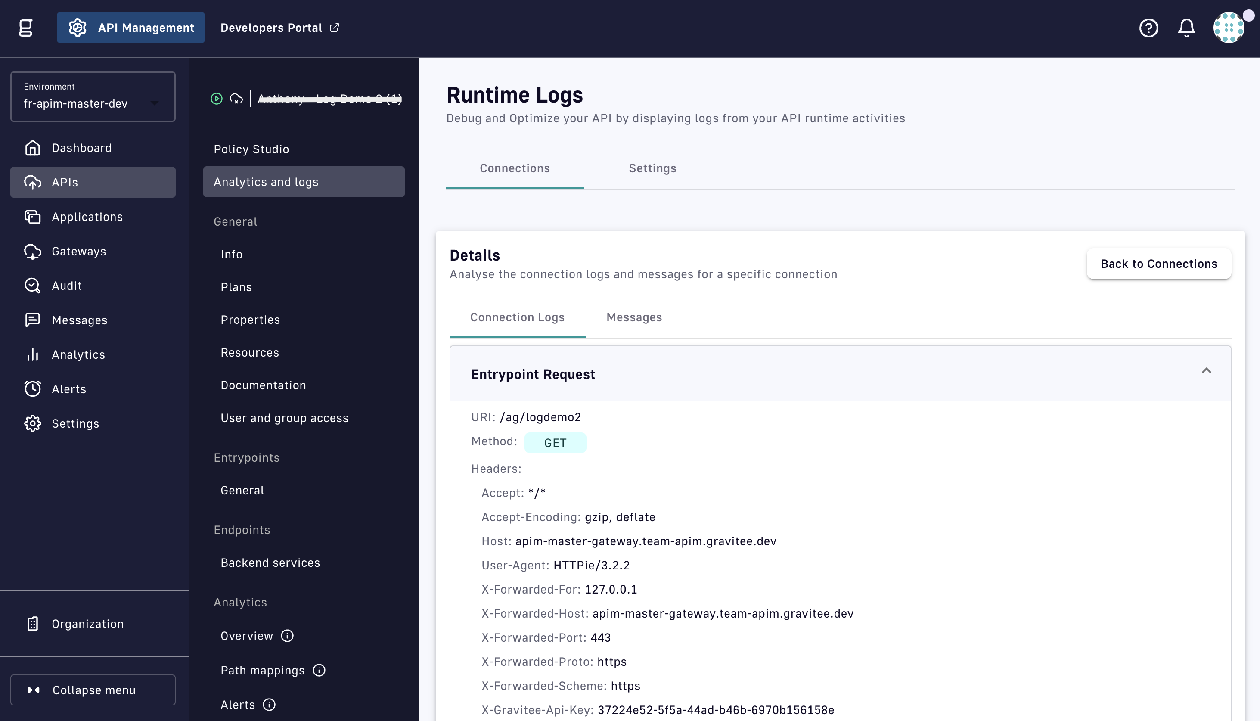Viewport: 1260px width, 721px height.
Task: Click the Path mappings info icon
Action: coord(320,670)
